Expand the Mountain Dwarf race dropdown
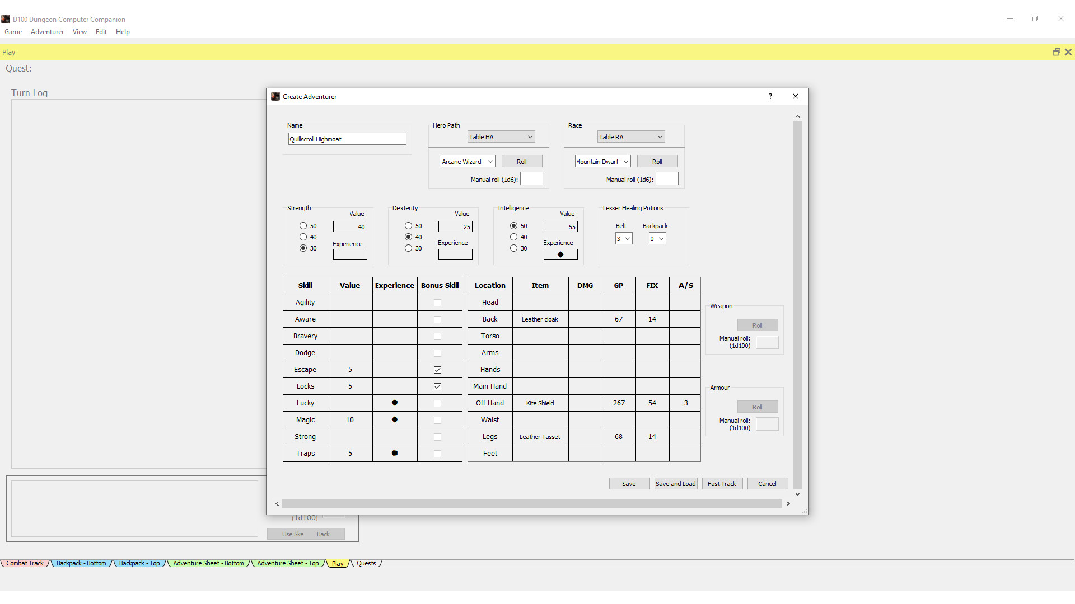The width and height of the screenshot is (1075, 604). (x=602, y=162)
